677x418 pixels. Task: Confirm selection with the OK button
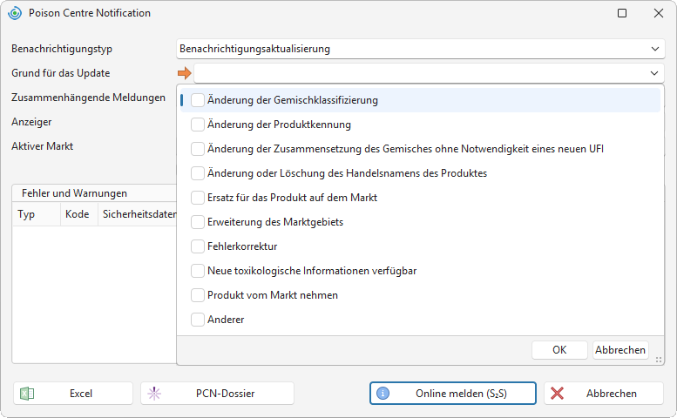559,350
